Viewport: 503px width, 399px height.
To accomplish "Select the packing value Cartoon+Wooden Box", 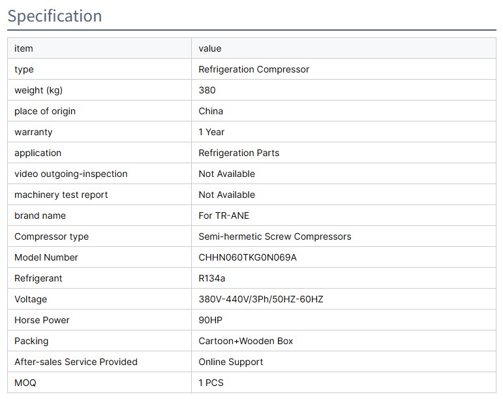I will (x=246, y=341).
